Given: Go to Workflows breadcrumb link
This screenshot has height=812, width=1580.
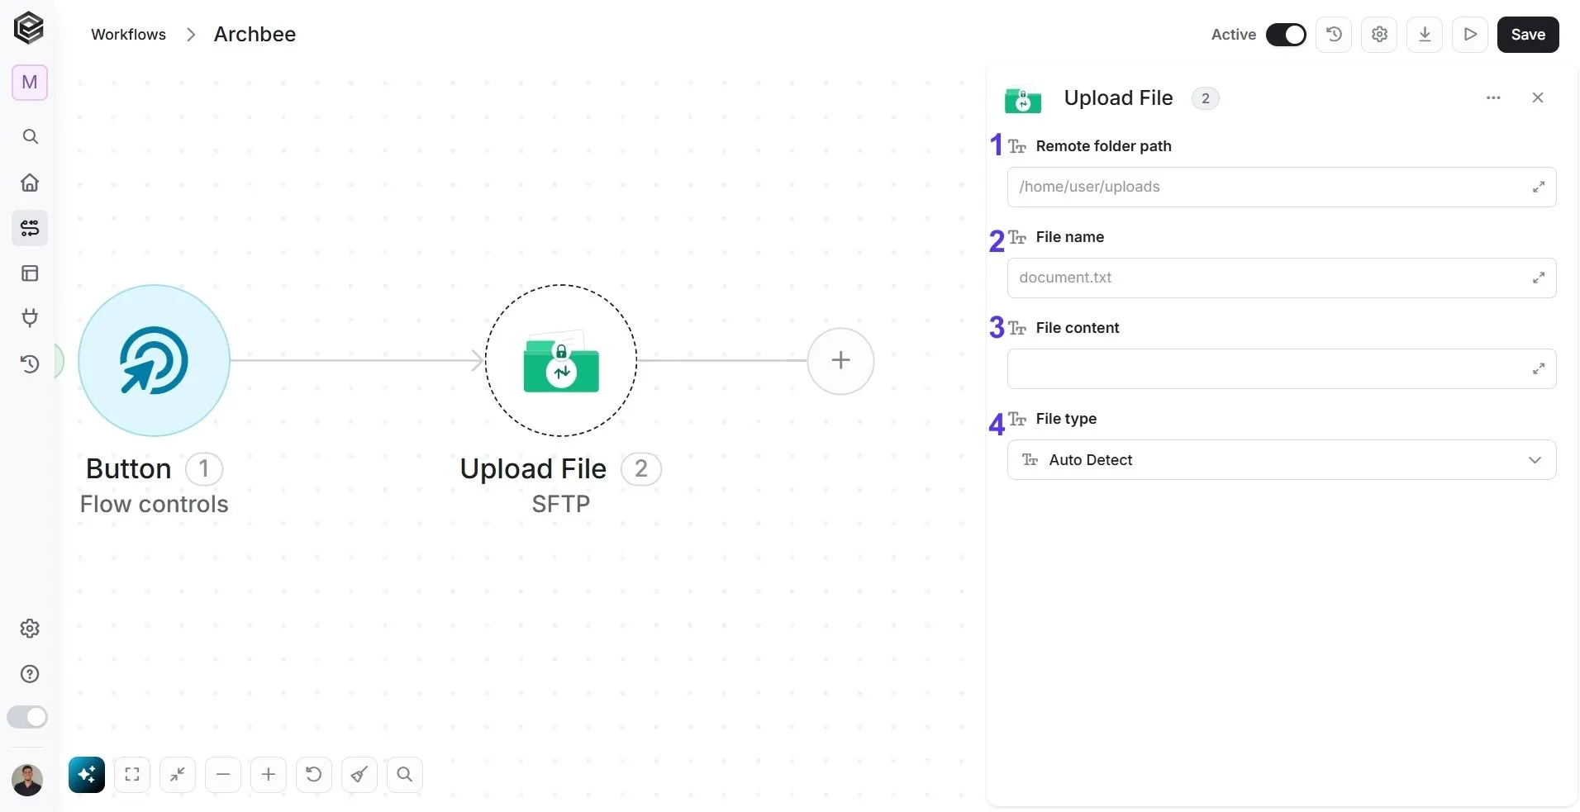Looking at the screenshot, I should tap(128, 35).
